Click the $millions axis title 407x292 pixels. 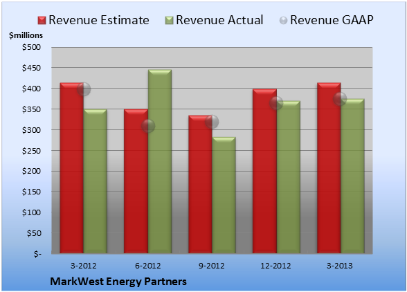(x=26, y=35)
